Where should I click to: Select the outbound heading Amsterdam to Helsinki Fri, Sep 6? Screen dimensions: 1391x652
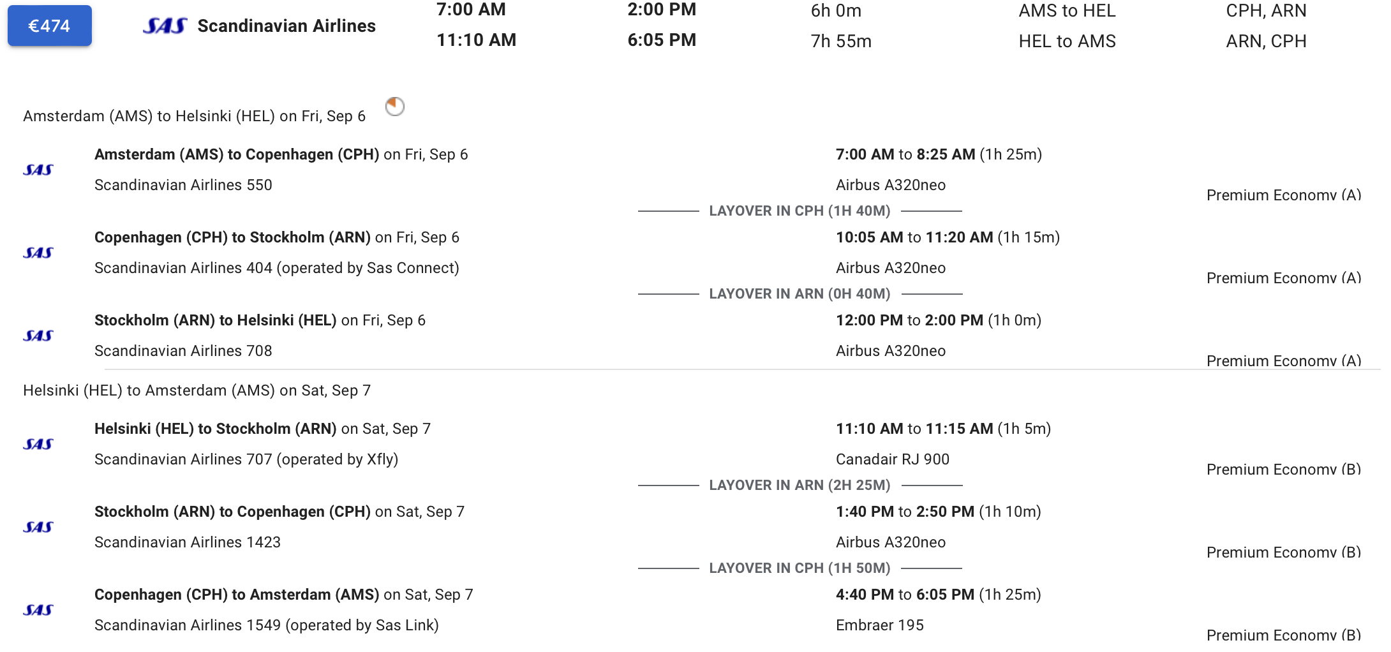tap(194, 116)
